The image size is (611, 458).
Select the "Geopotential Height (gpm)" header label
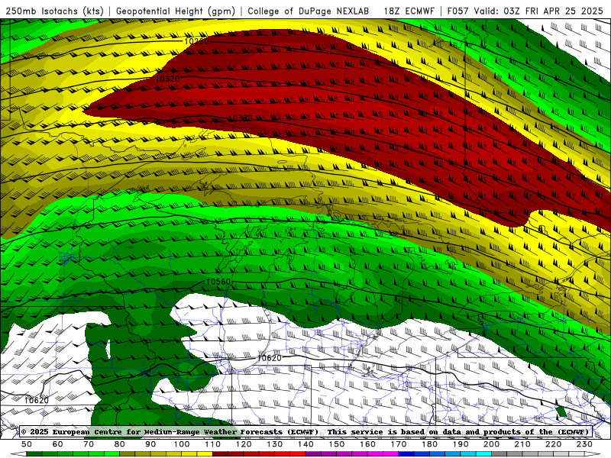(176, 11)
